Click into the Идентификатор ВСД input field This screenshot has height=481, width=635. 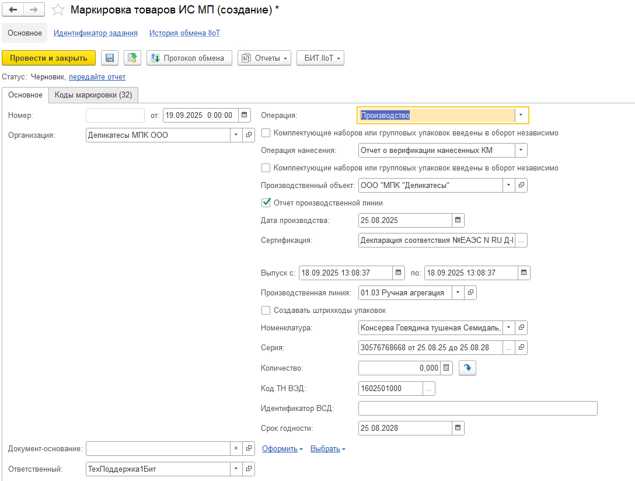477,409
